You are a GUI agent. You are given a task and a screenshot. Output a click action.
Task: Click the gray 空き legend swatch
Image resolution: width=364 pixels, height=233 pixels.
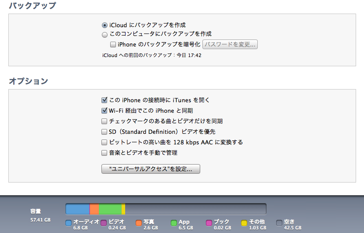point(279,223)
